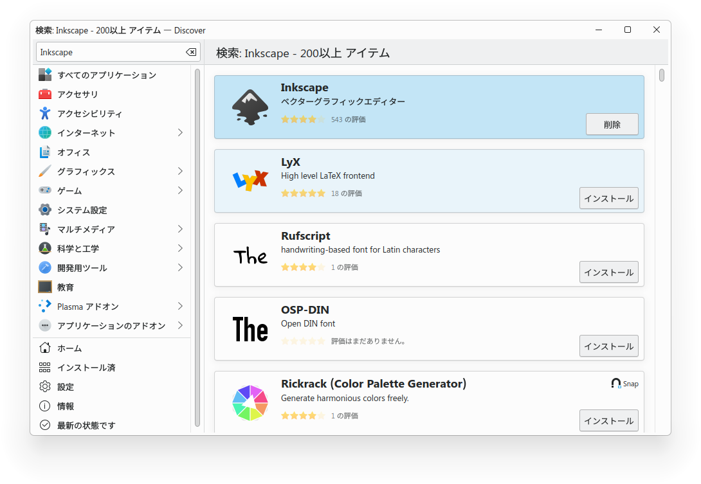Expand the Plasma Addons (Plasma アドオン) chevron
The width and height of the screenshot is (701, 484).
click(180, 306)
